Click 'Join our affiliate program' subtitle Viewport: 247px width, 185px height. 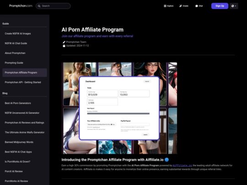click(x=97, y=36)
